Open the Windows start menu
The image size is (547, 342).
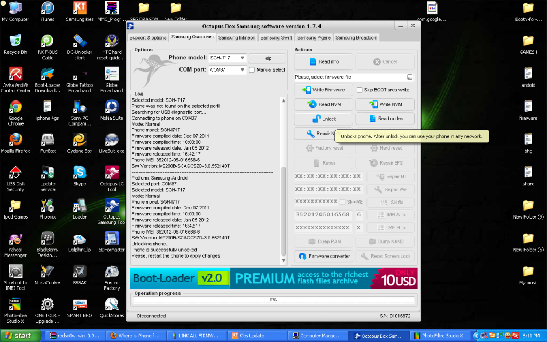[x=20, y=336]
